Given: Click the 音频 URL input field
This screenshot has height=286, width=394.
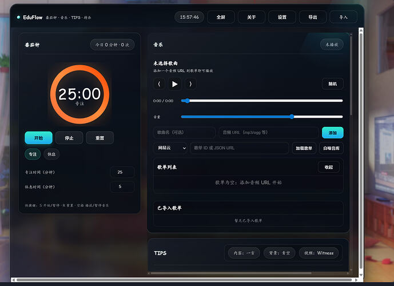Looking at the screenshot, I should (268, 133).
